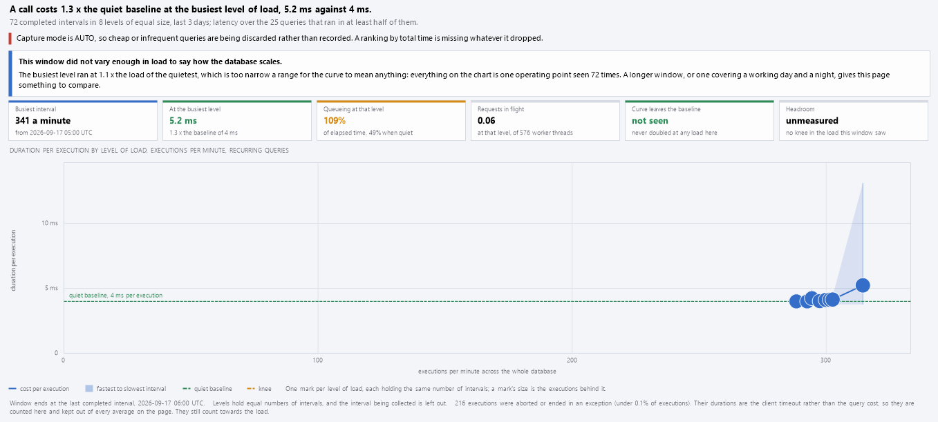Click 'This window did not vary enough' heading
The height and width of the screenshot is (422, 938).
coord(150,61)
